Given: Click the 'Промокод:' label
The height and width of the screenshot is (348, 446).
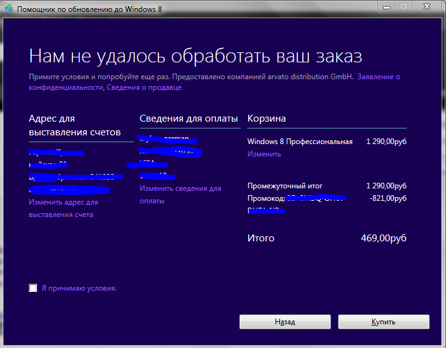Looking at the screenshot, I should pyautogui.click(x=266, y=198).
